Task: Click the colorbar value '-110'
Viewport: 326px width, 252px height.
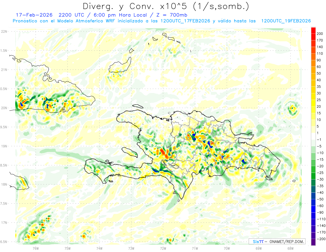Action: coord(321,219)
